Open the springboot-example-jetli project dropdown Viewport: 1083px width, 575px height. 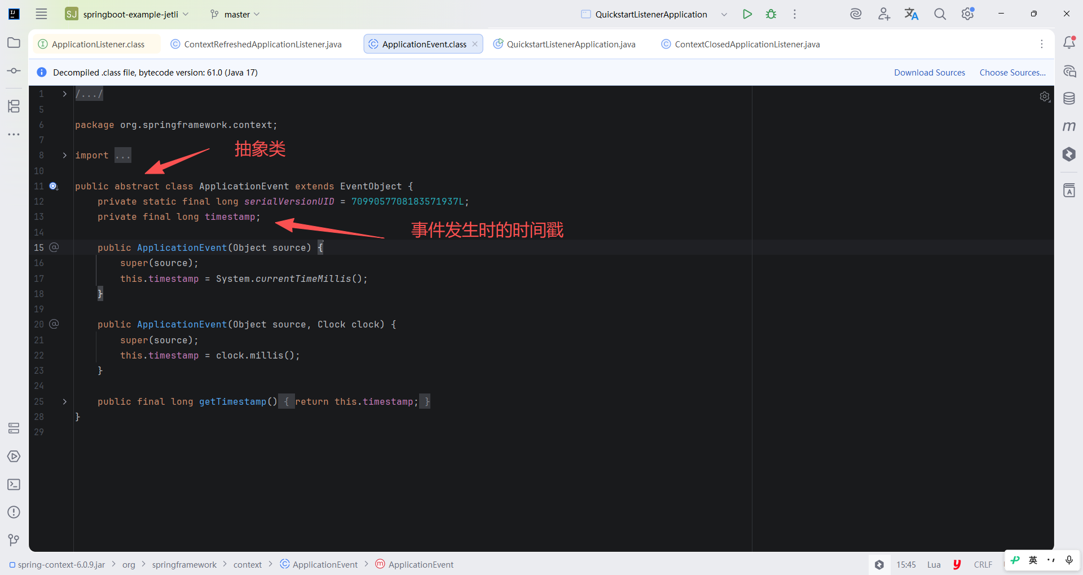127,14
